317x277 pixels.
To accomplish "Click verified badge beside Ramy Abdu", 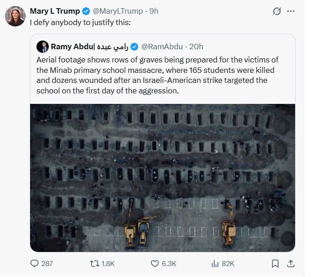I will pyautogui.click(x=135, y=46).
